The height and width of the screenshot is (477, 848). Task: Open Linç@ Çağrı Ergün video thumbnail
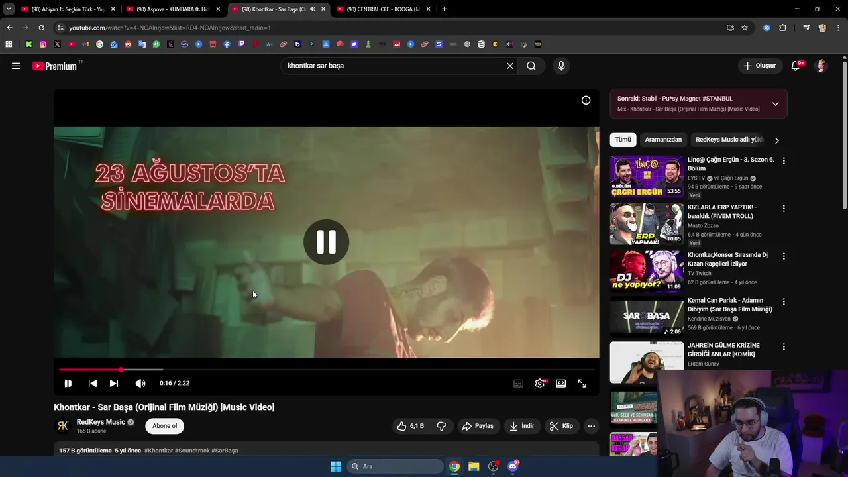647,176
